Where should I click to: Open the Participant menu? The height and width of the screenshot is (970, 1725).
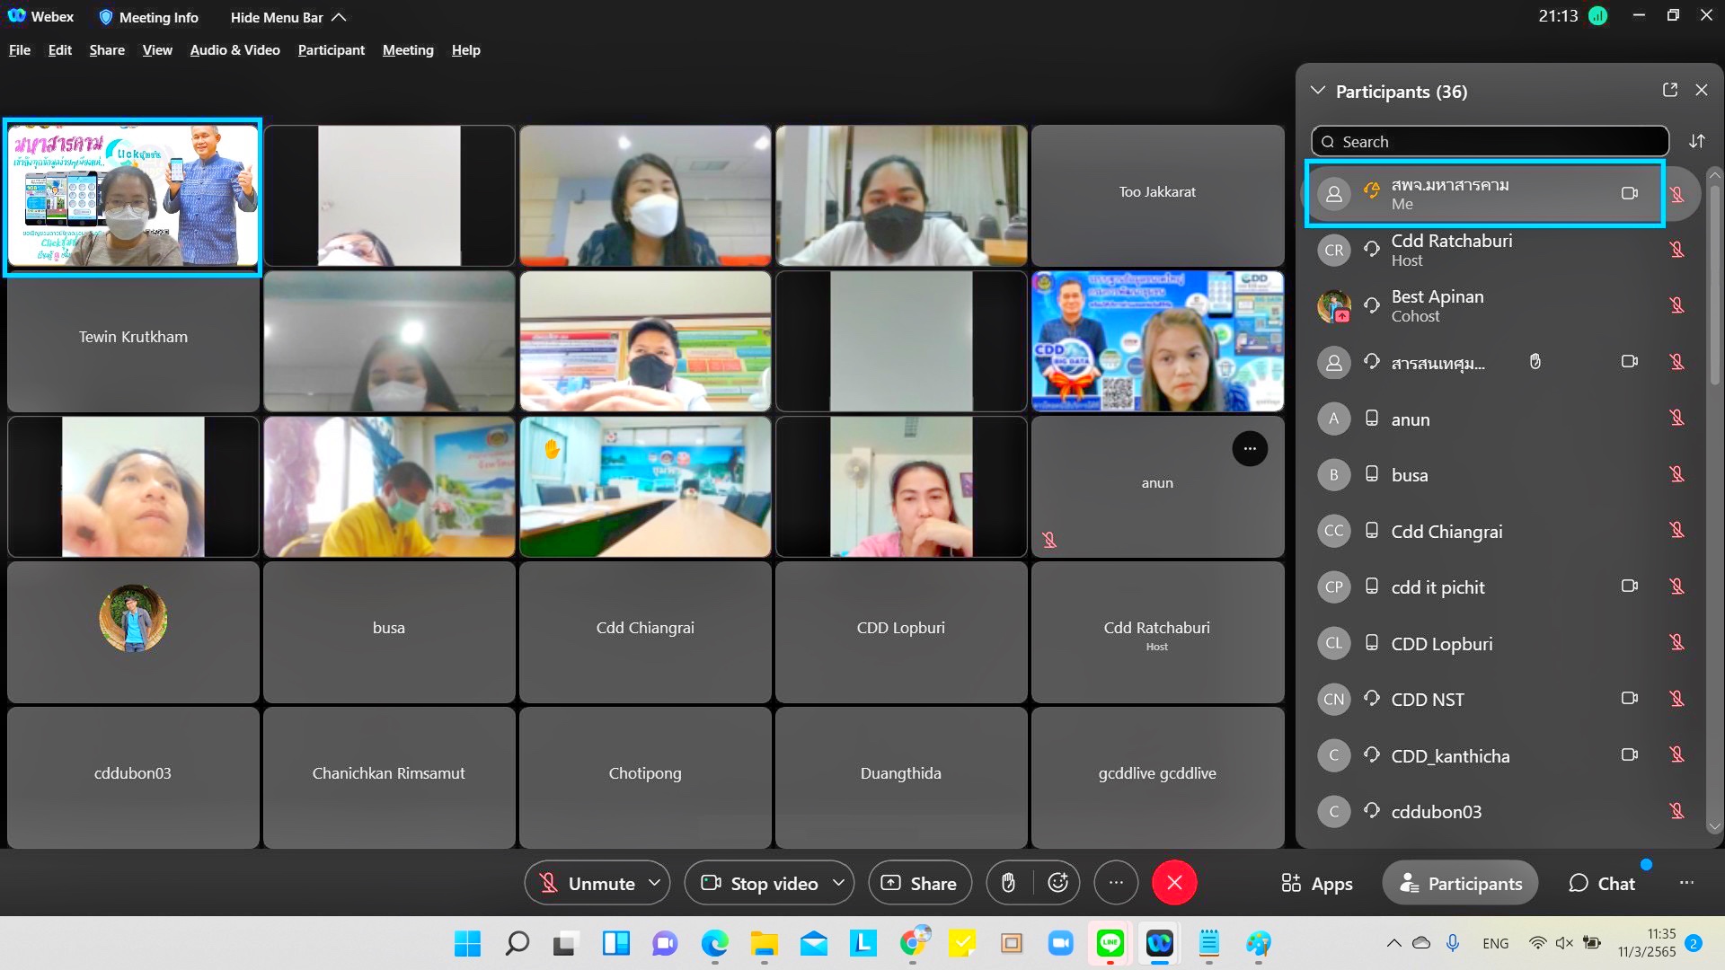click(x=331, y=50)
